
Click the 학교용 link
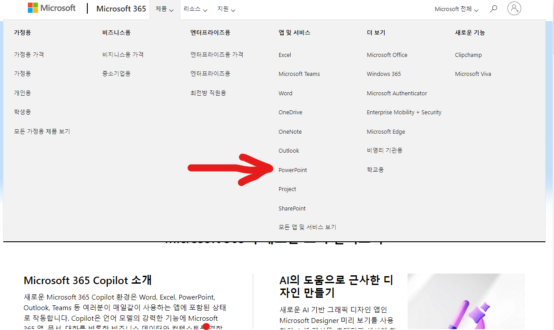[x=375, y=169]
